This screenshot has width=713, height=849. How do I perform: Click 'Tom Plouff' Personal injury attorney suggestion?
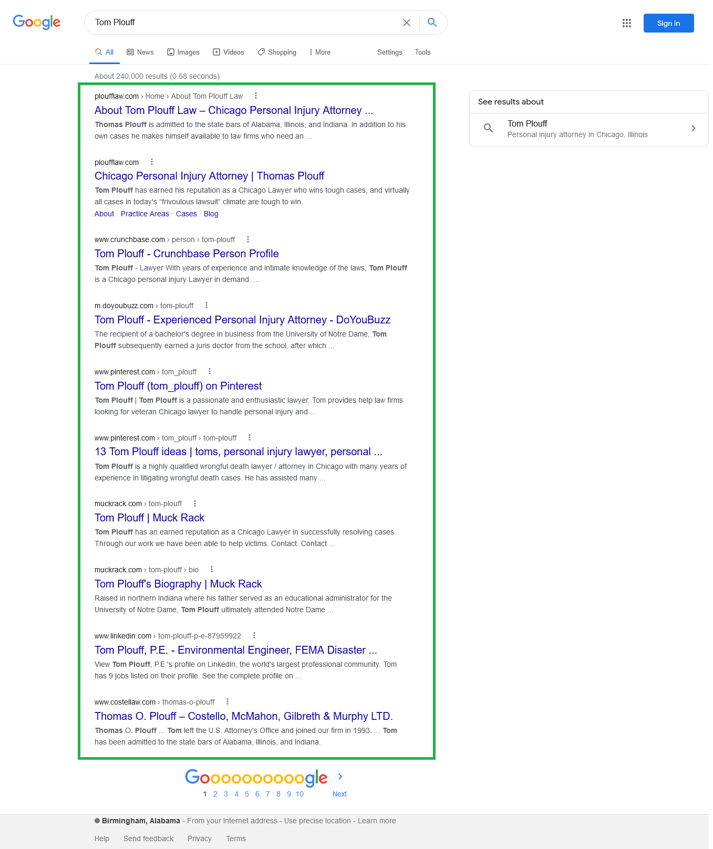coord(588,129)
